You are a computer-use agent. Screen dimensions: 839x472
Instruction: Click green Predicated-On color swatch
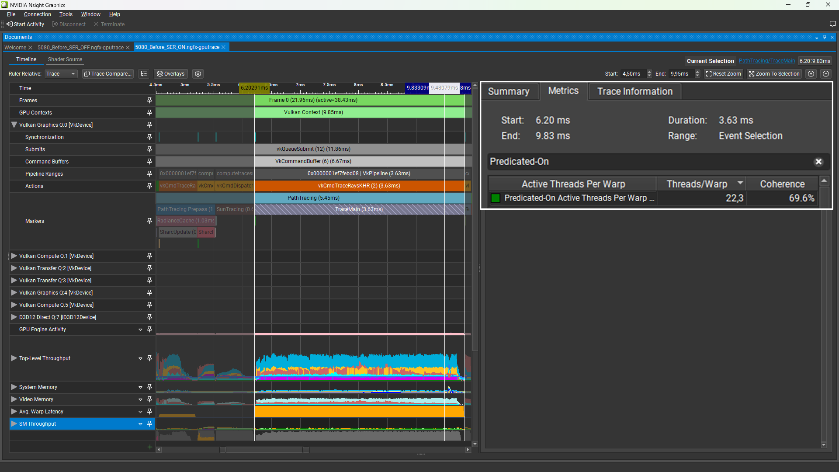click(496, 198)
